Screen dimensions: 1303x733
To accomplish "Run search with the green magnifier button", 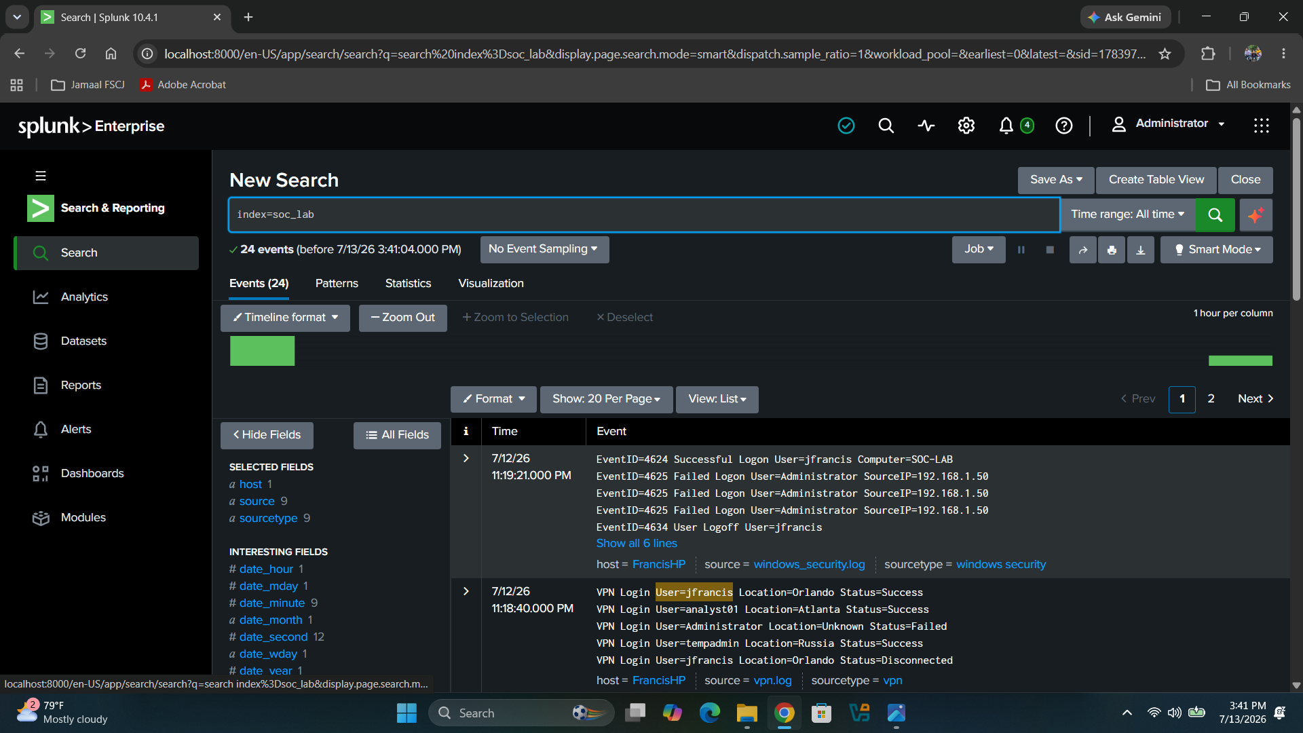I will [x=1215, y=214].
